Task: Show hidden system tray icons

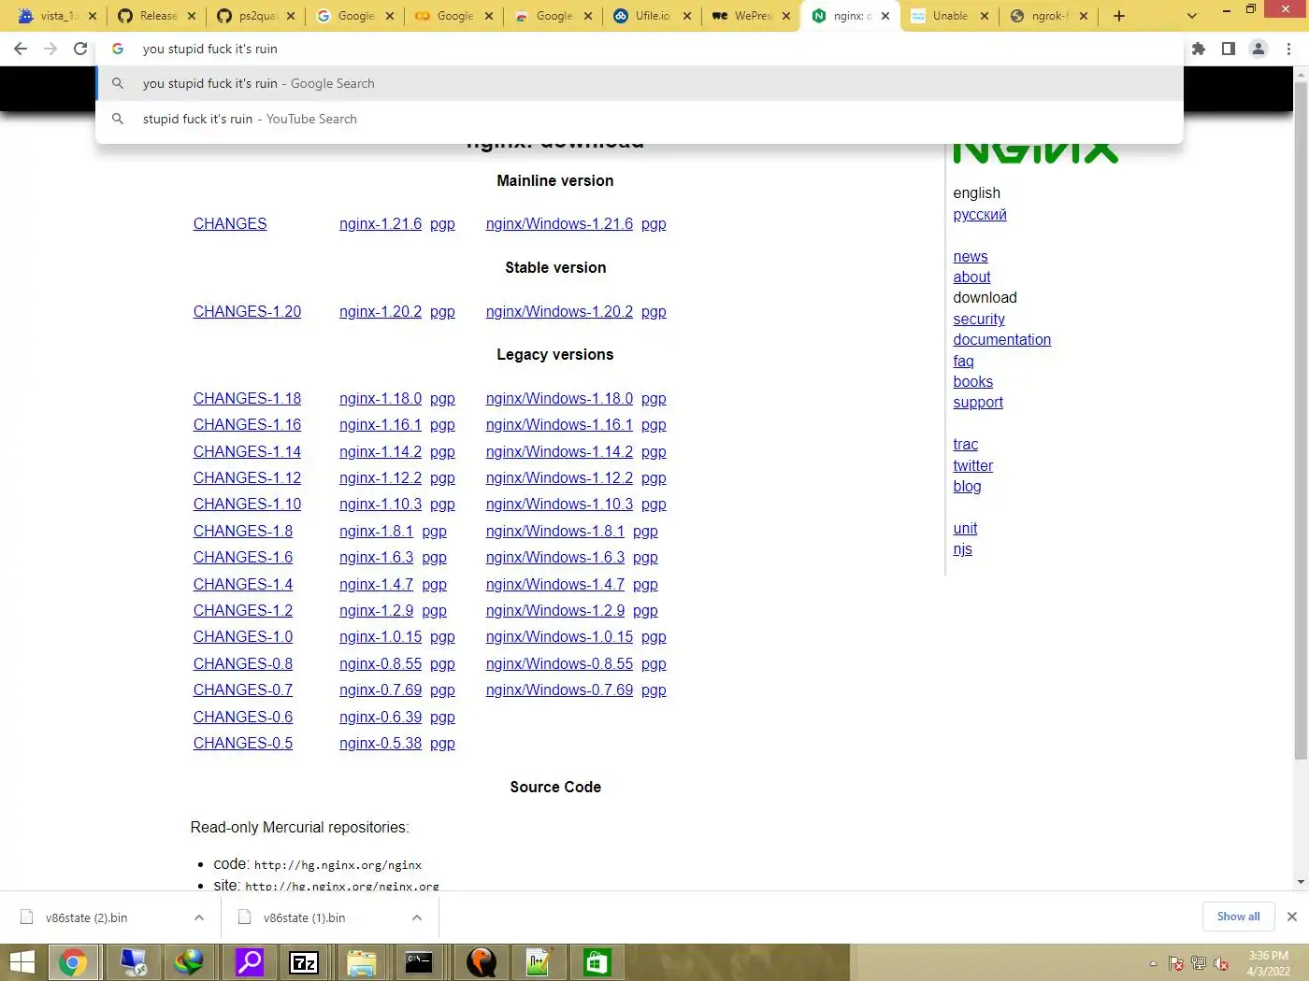Action: pos(1153,963)
